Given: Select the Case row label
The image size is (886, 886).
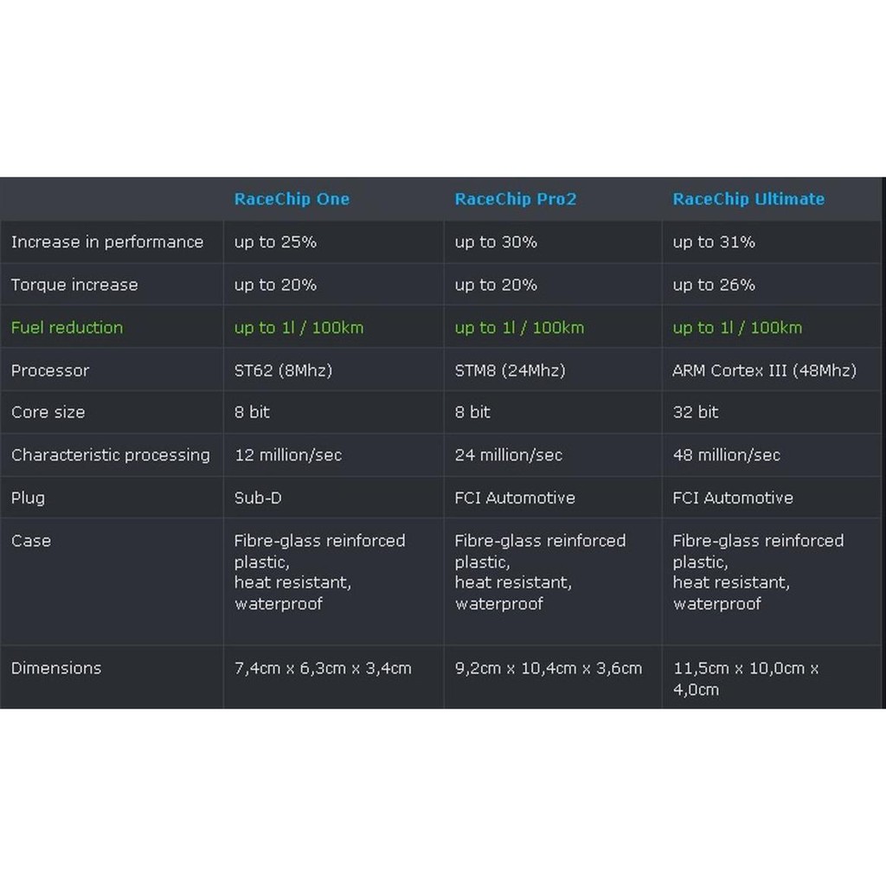Looking at the screenshot, I should [x=31, y=541].
